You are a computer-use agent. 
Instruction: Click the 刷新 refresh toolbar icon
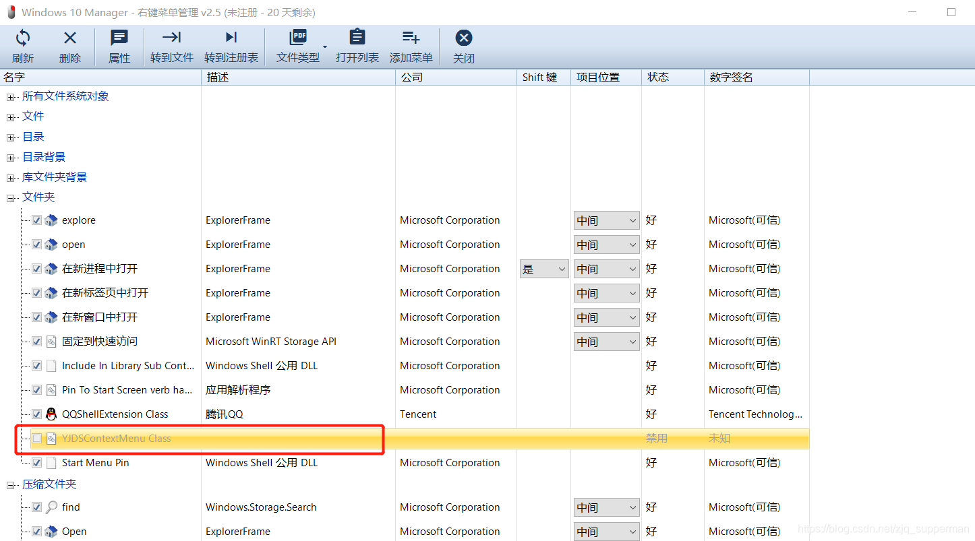23,38
